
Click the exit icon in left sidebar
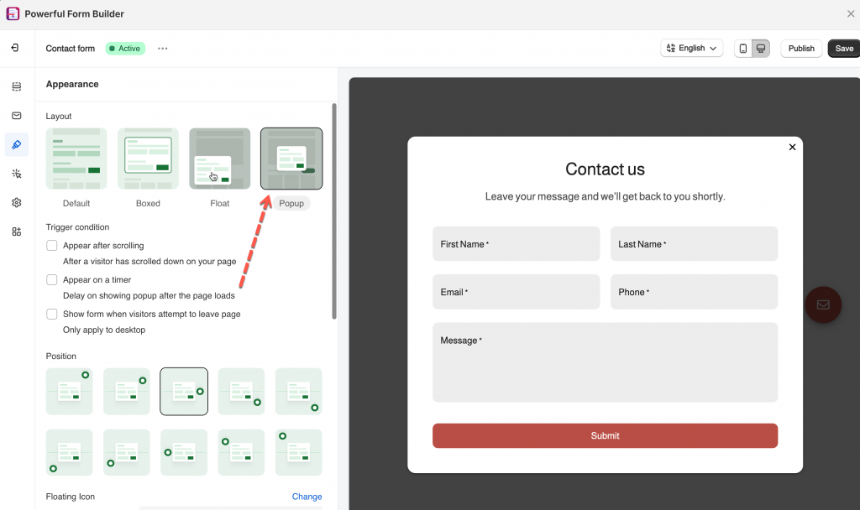click(16, 49)
